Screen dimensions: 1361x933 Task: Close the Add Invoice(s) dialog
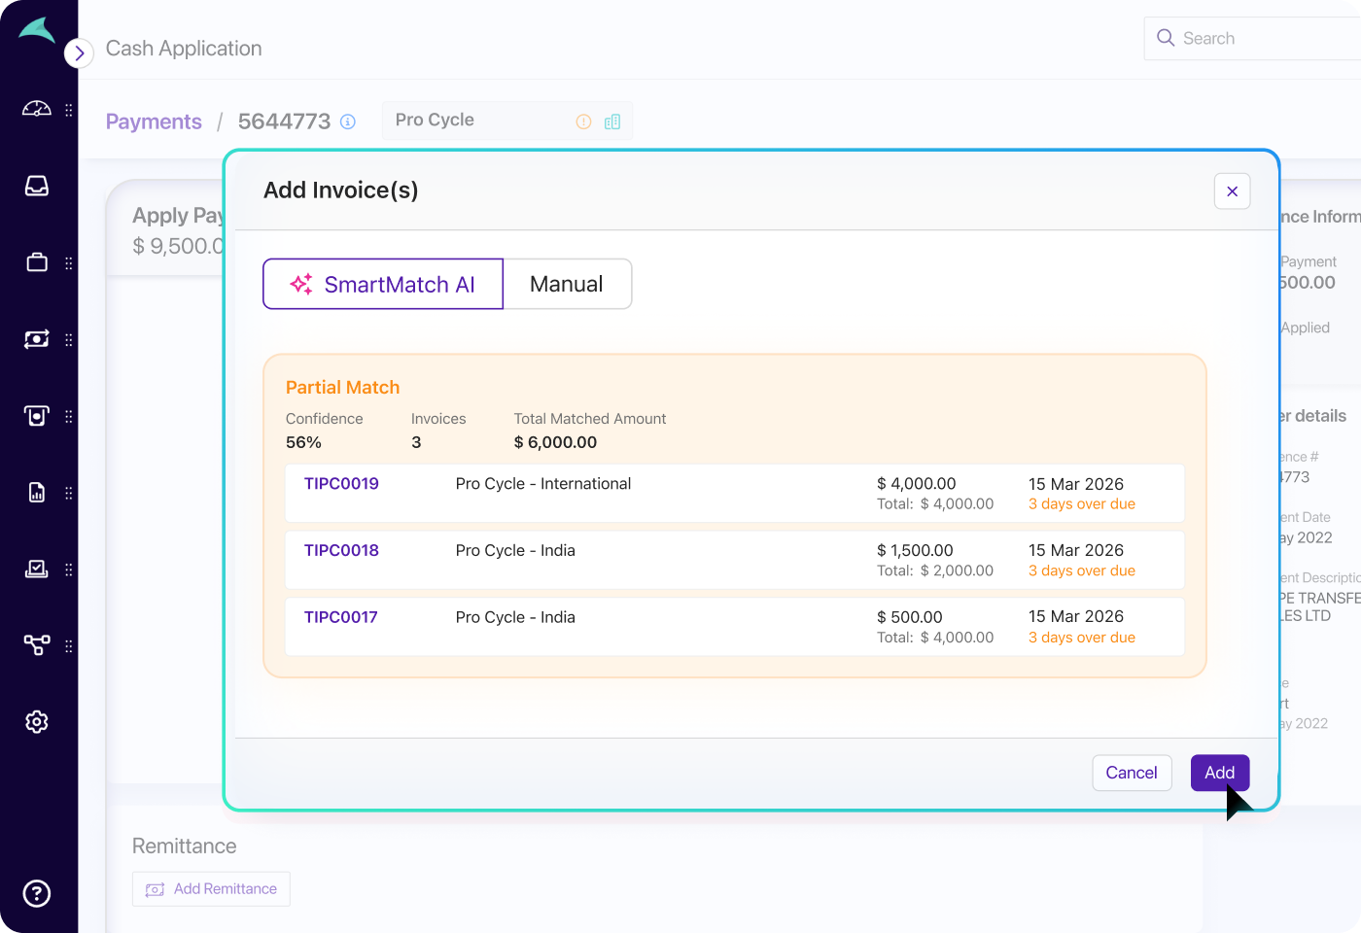pos(1232,191)
